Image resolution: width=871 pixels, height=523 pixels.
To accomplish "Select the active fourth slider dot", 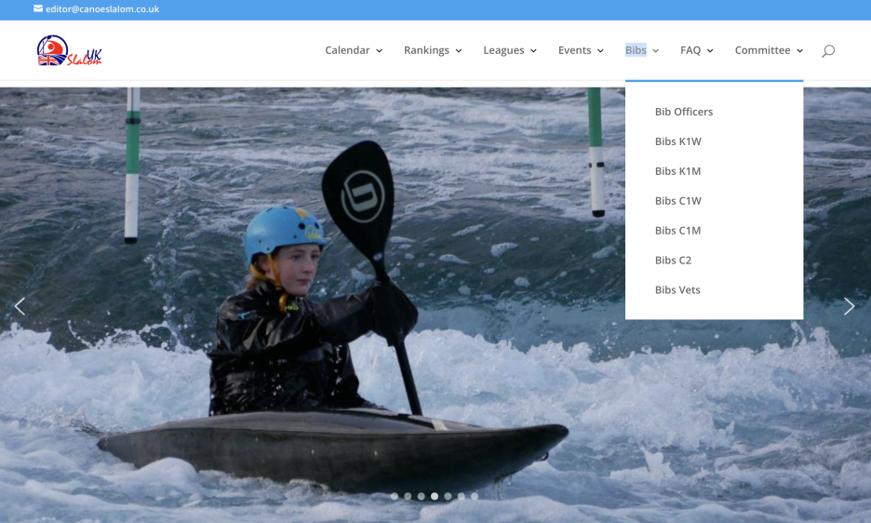I will [435, 497].
